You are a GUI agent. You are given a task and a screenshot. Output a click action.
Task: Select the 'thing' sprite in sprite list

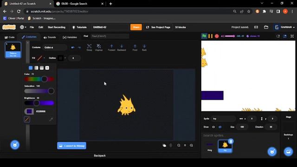pyautogui.click(x=210, y=146)
